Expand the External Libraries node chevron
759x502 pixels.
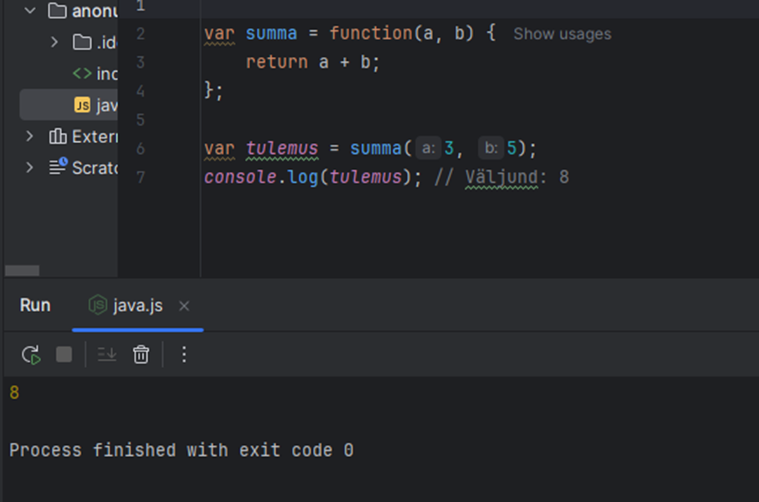click(x=30, y=136)
